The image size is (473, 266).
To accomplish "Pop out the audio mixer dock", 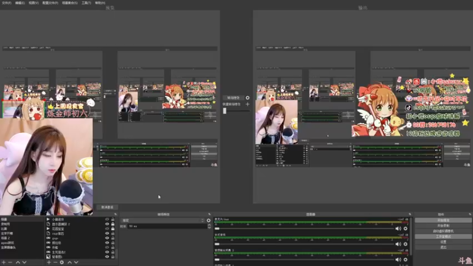I will point(410,215).
